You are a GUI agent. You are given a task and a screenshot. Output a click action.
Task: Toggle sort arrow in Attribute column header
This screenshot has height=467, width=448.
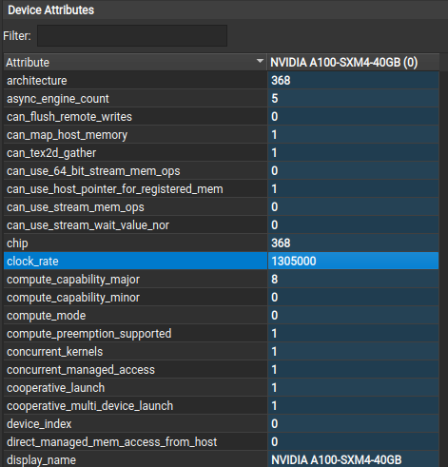260,61
